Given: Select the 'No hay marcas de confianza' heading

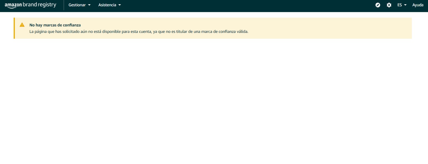Looking at the screenshot, I should tap(55, 25).
